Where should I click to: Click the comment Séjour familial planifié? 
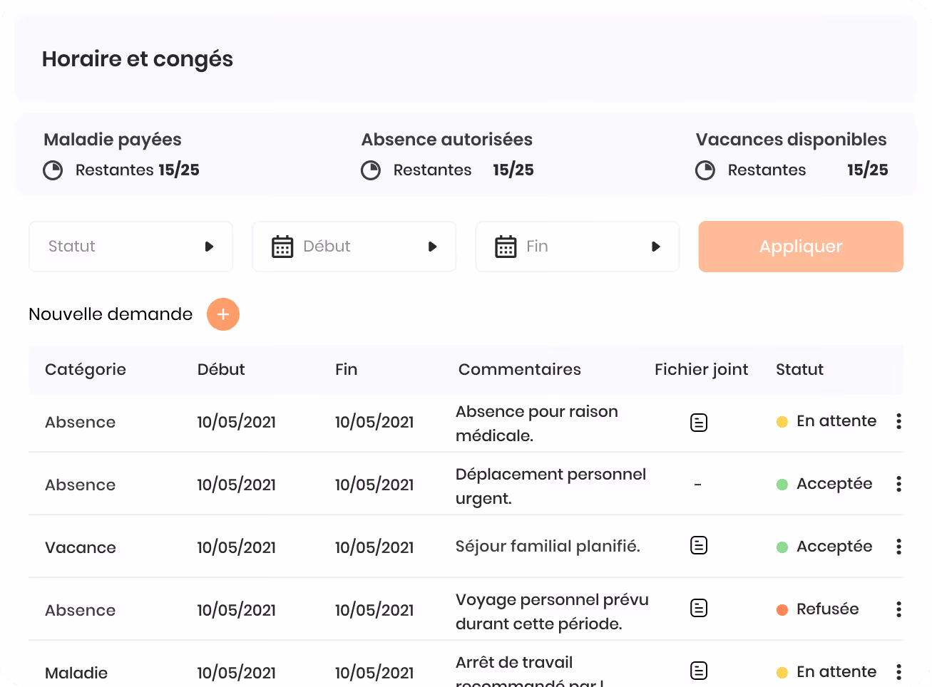[x=548, y=546]
